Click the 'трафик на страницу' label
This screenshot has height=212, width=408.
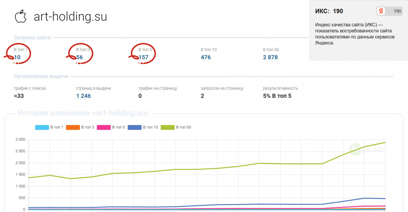coord(158,88)
